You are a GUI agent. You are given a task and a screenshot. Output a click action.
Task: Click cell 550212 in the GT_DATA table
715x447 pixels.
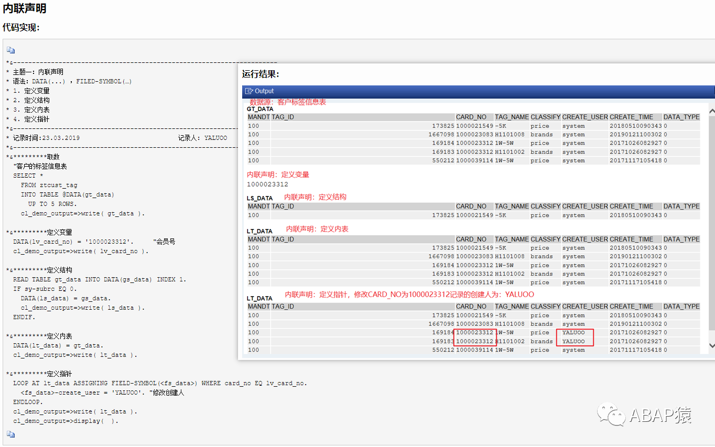tap(443, 161)
